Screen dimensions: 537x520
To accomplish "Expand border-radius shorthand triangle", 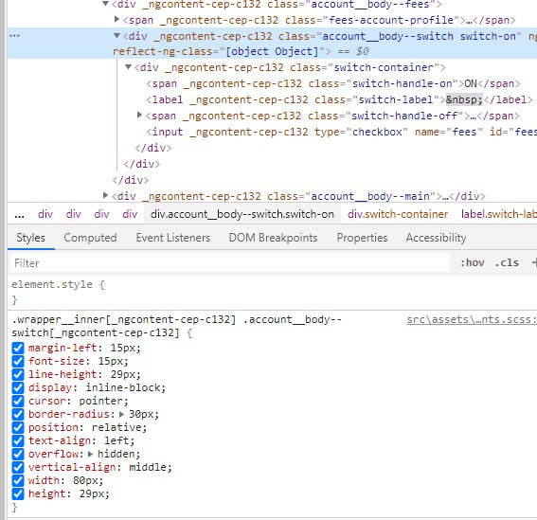I will point(121,415).
